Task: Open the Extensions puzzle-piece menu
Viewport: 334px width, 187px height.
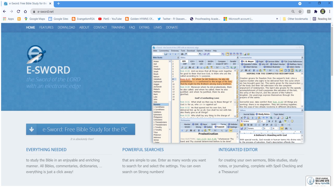Action: [315, 11]
